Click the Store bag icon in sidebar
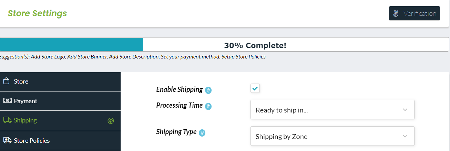This screenshot has height=151, width=450. coord(6,81)
